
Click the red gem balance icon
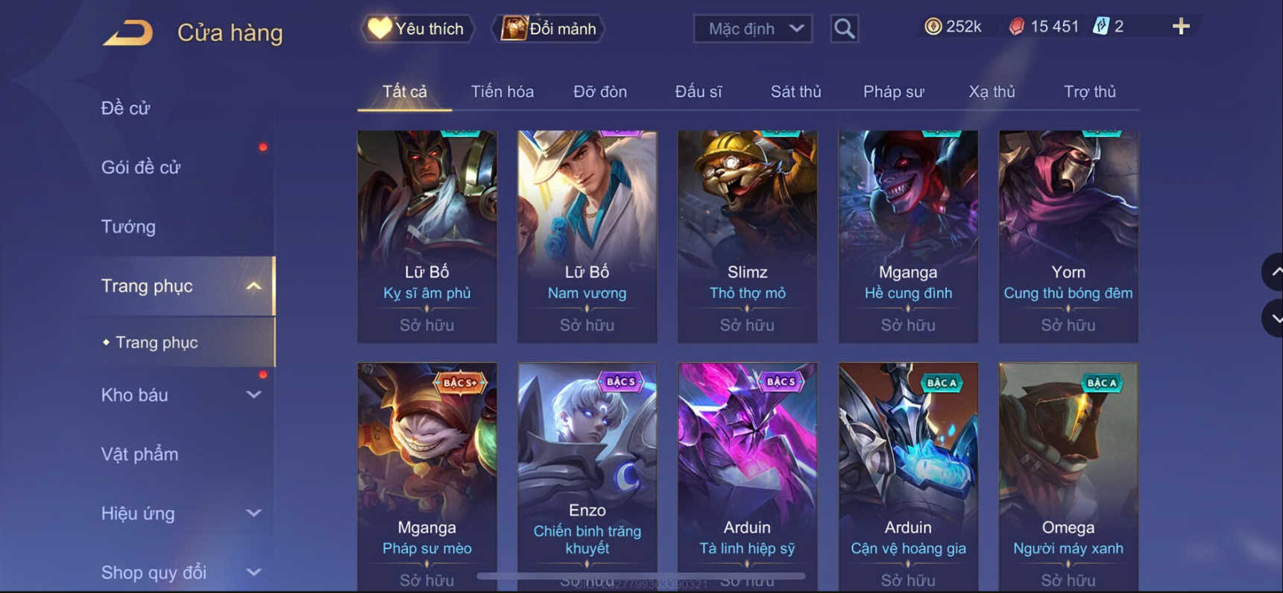[x=1016, y=27]
